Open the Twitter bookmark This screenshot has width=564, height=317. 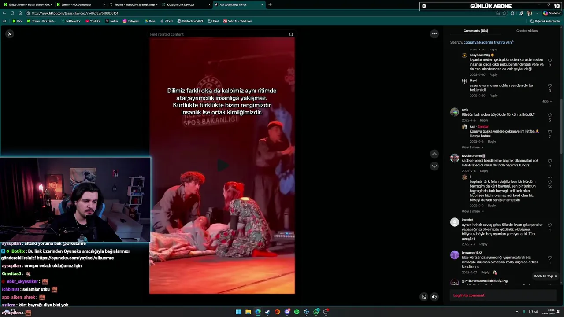112,21
